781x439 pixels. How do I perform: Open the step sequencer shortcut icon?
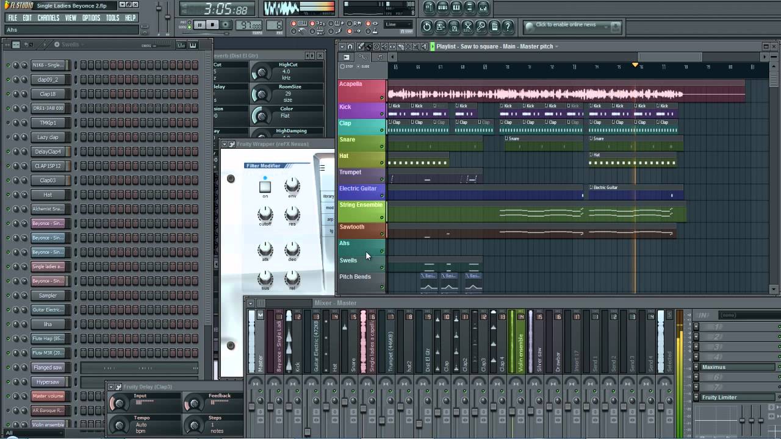tap(443, 7)
